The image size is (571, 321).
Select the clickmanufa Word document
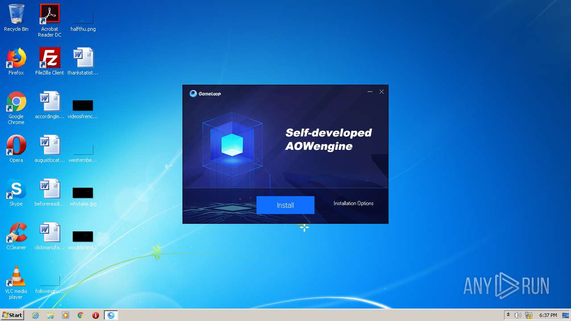pos(50,236)
